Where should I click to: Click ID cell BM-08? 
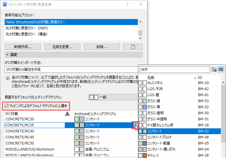[x=203, y=137]
